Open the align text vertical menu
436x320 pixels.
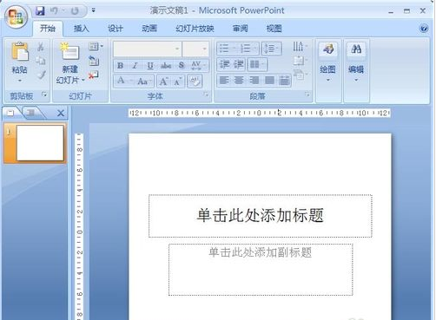click(300, 61)
